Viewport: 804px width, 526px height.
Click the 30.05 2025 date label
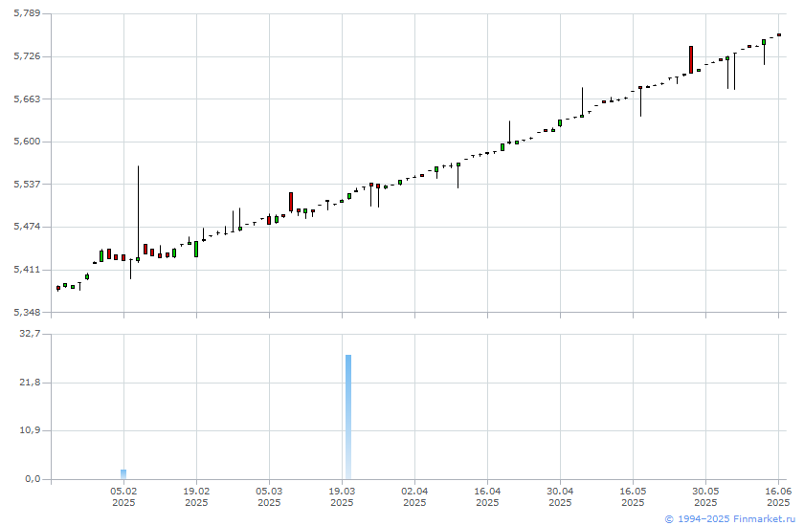[x=705, y=496]
